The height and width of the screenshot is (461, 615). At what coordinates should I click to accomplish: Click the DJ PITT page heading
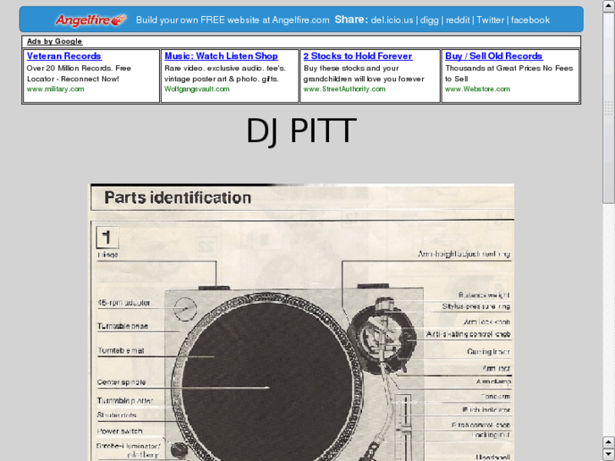[301, 131]
